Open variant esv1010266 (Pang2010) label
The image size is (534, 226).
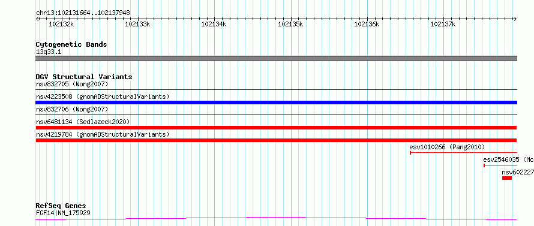(x=447, y=147)
